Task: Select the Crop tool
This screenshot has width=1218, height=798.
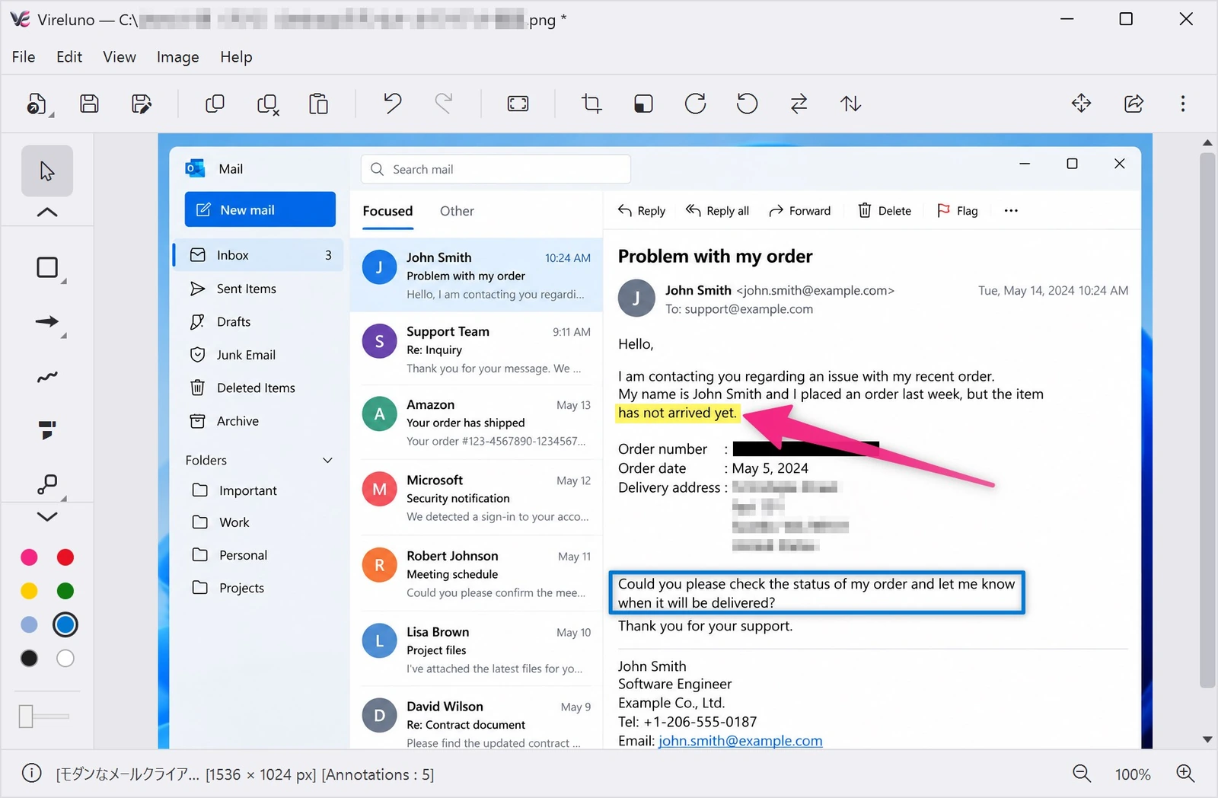Action: click(x=591, y=104)
